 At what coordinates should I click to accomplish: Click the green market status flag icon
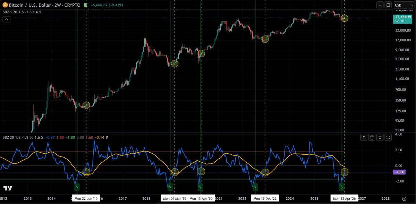[x=85, y=5]
